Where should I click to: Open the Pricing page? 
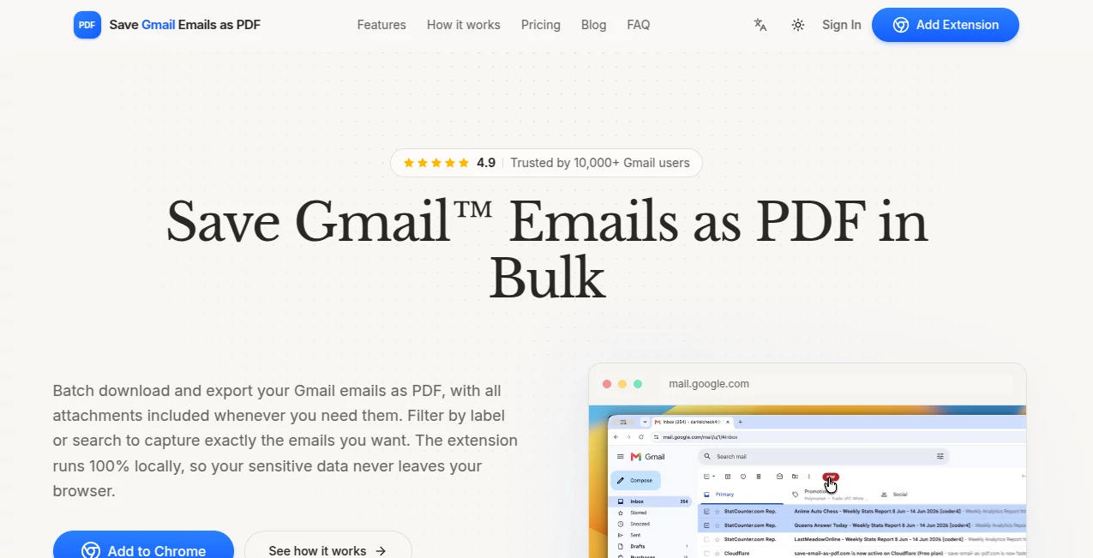(x=541, y=25)
